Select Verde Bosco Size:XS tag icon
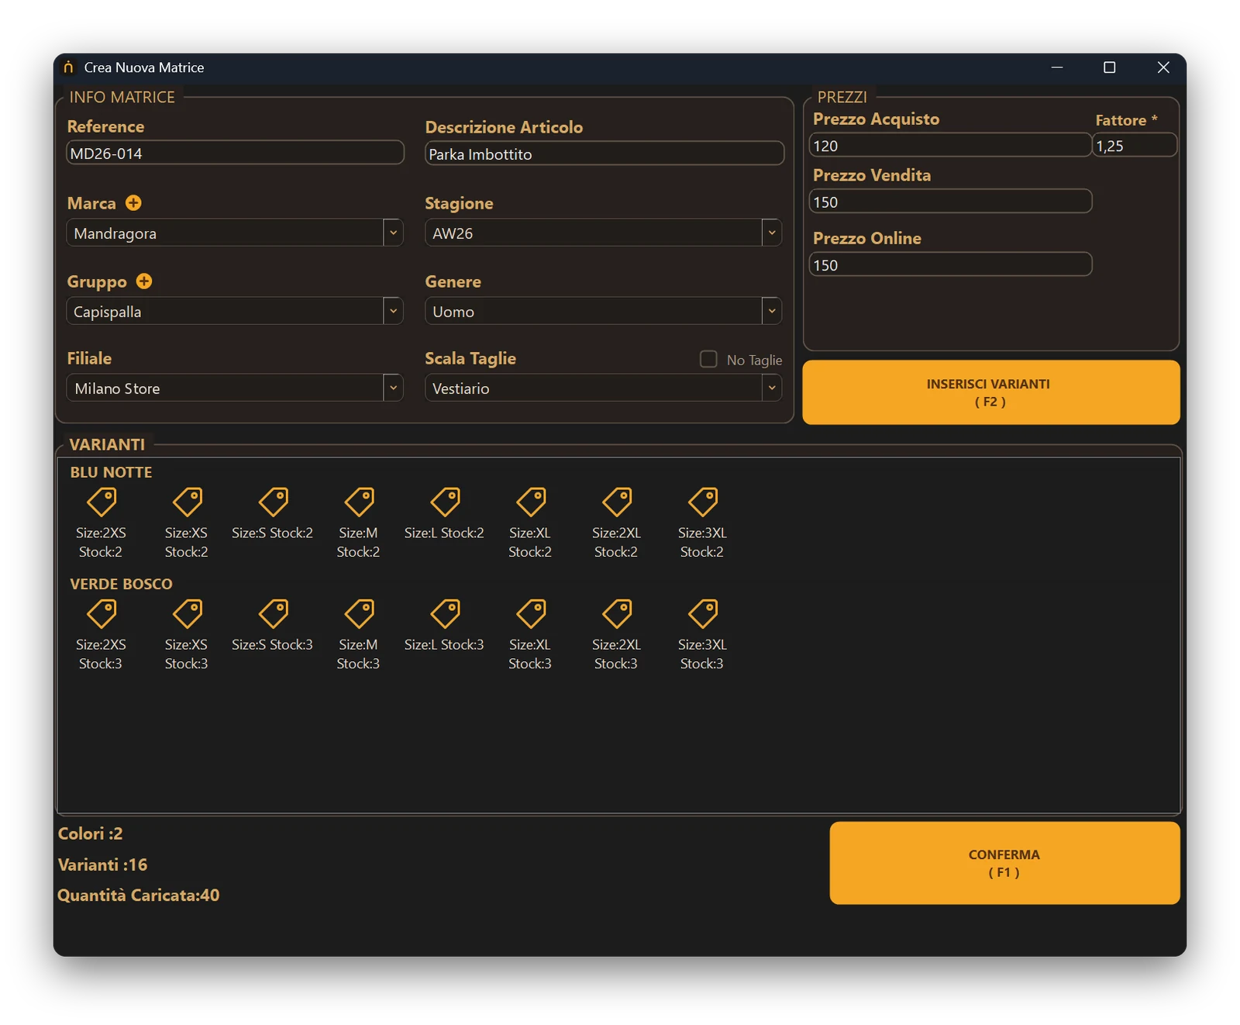Image resolution: width=1240 pixels, height=1025 pixels. 188,613
